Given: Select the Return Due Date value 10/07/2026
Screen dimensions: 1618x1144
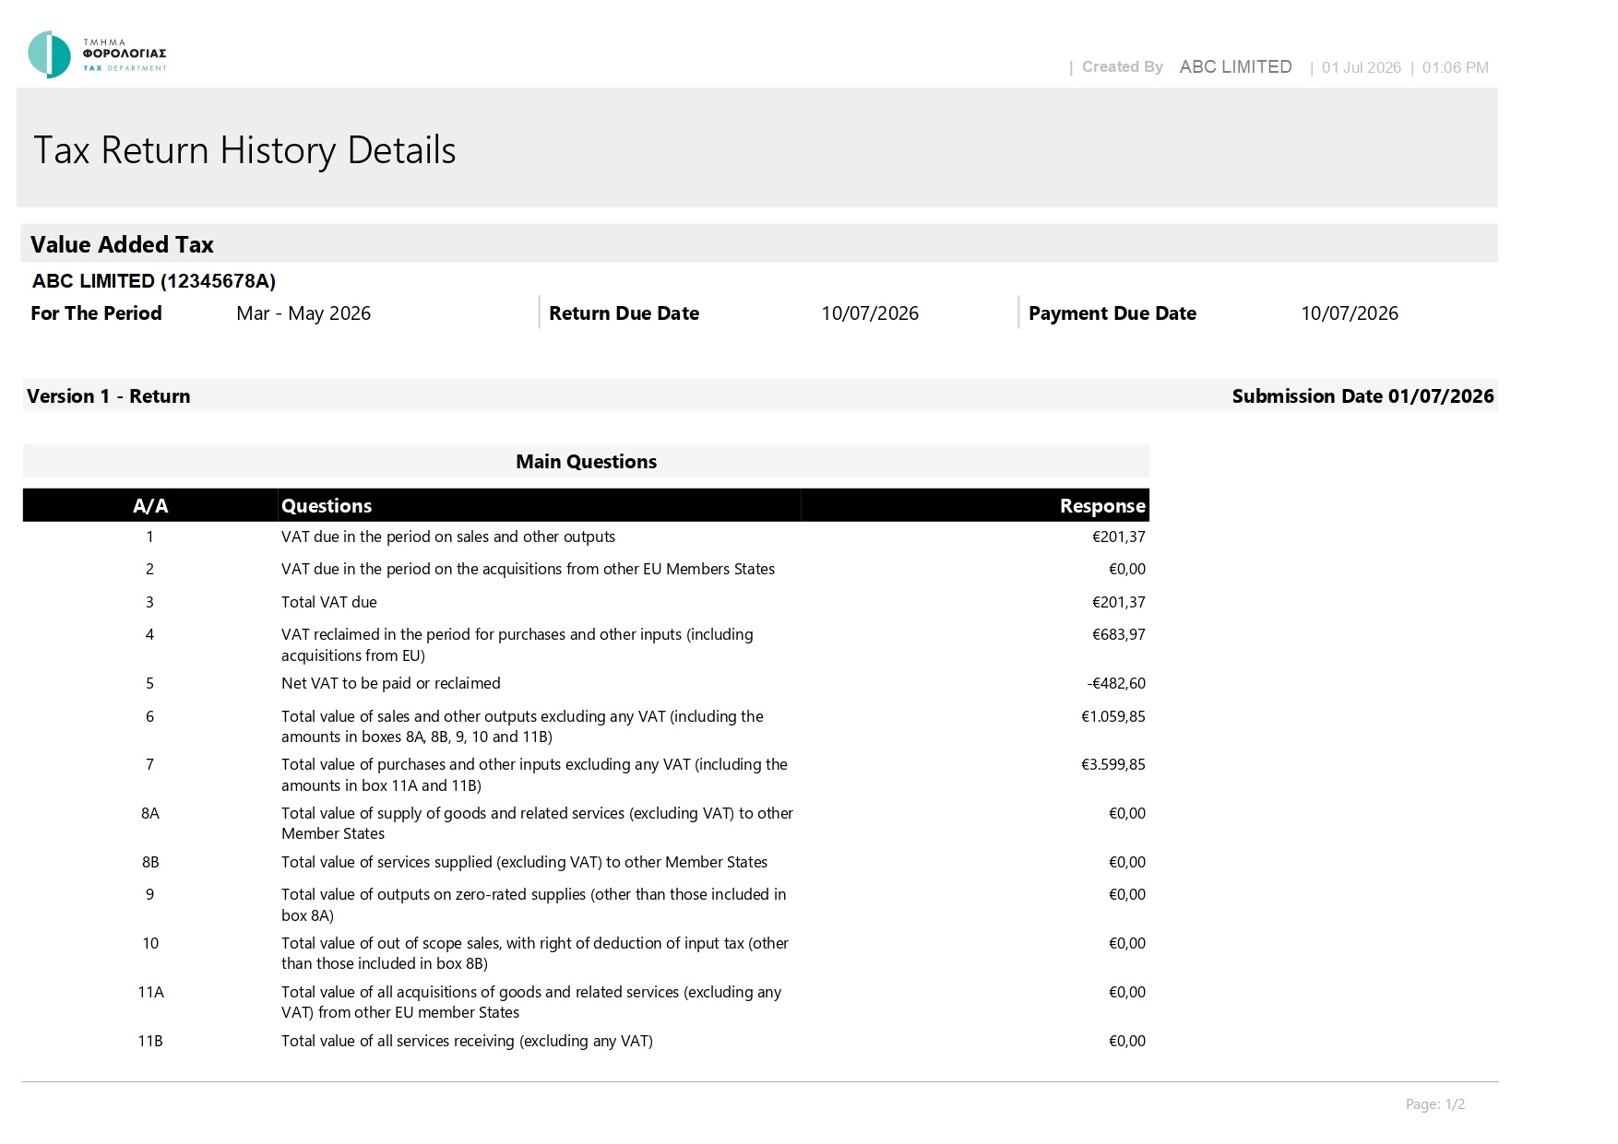Looking at the screenshot, I should point(870,313).
